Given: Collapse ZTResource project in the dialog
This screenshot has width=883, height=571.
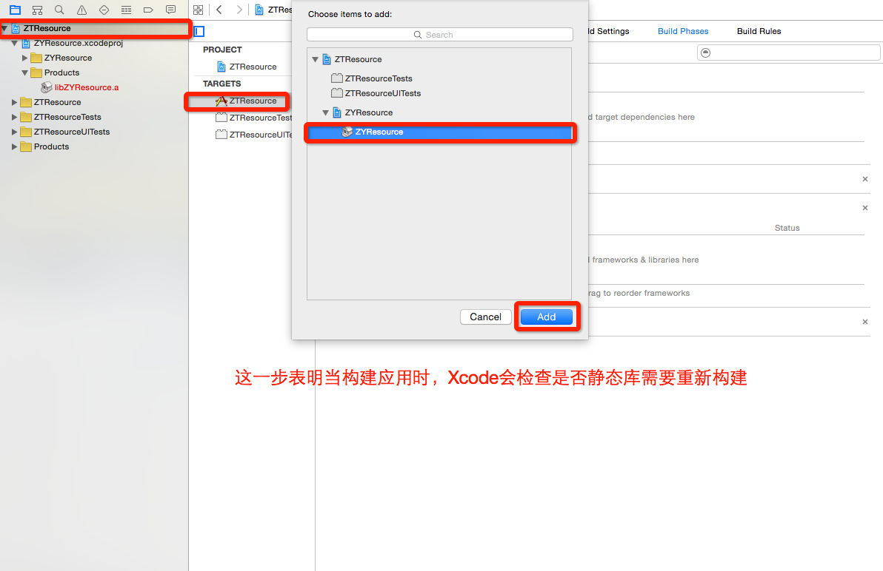Looking at the screenshot, I should pyautogui.click(x=316, y=60).
